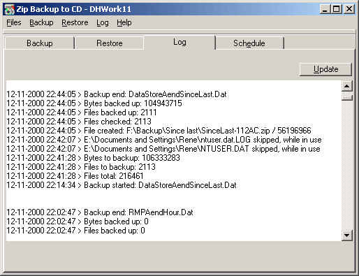Open the Log menu in menu bar

[103, 22]
